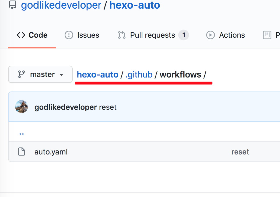Click godlikedeveloper's avatar thumbnail
Screen dimensions: 280x197
(22, 107)
